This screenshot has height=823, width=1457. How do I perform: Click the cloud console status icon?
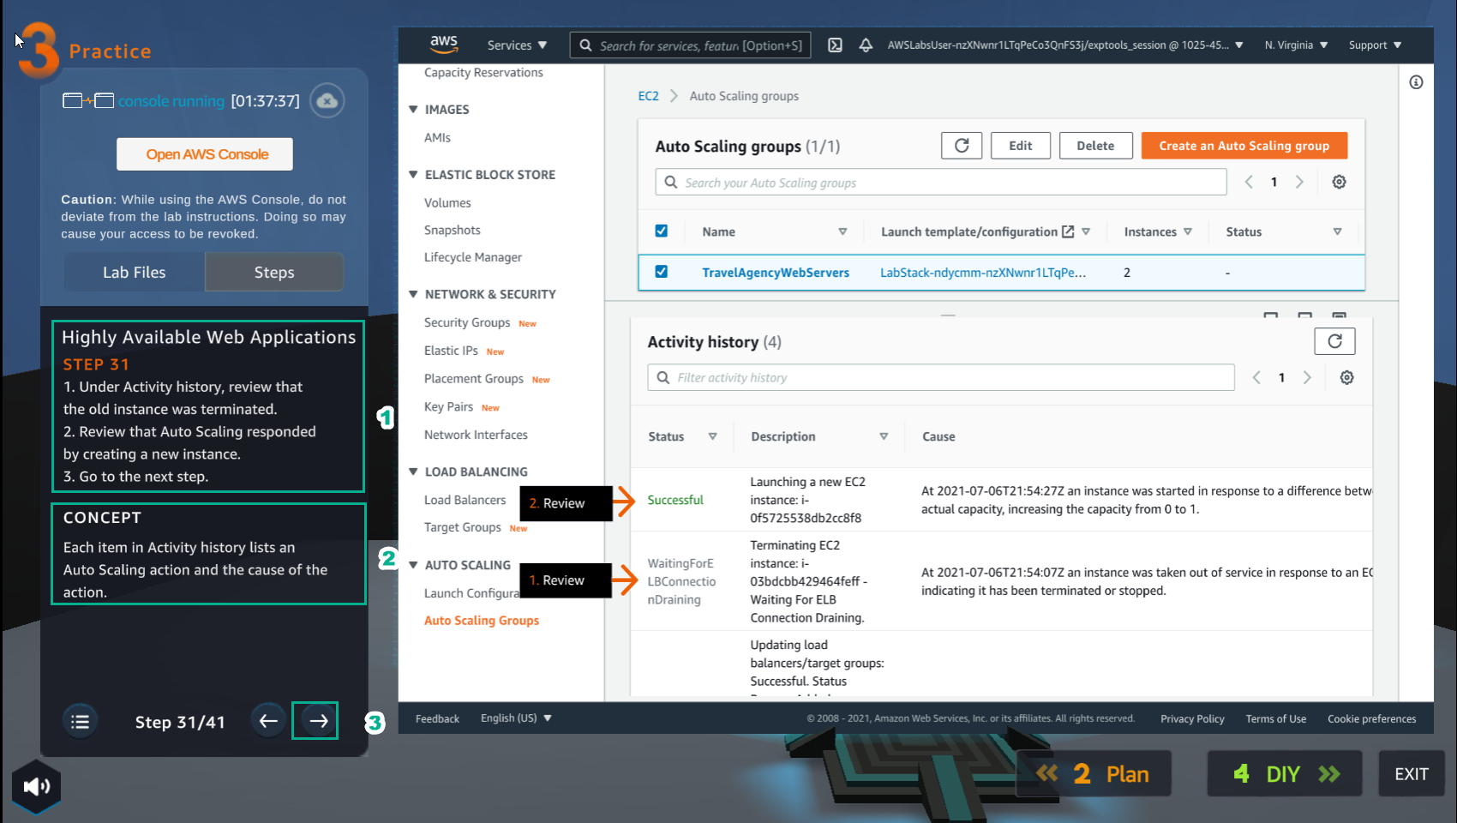[x=327, y=101]
